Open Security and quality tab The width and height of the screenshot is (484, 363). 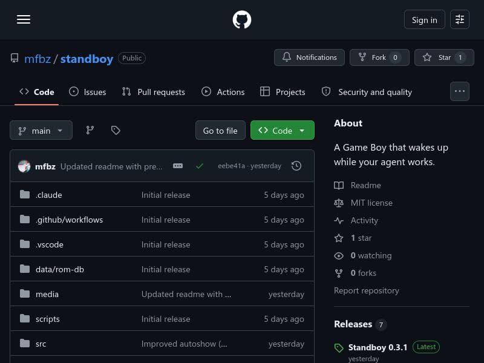367,92
